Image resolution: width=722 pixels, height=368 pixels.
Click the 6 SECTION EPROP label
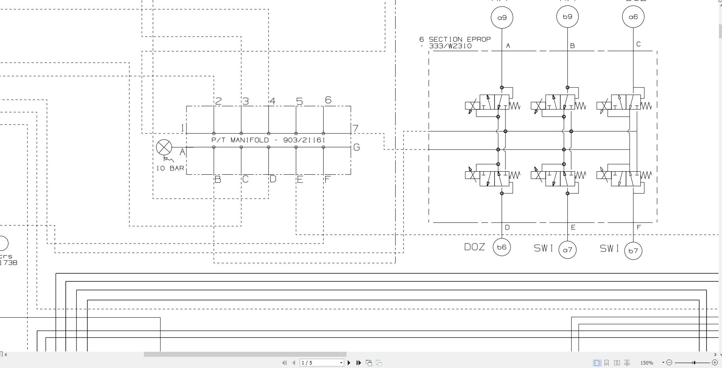pos(455,39)
